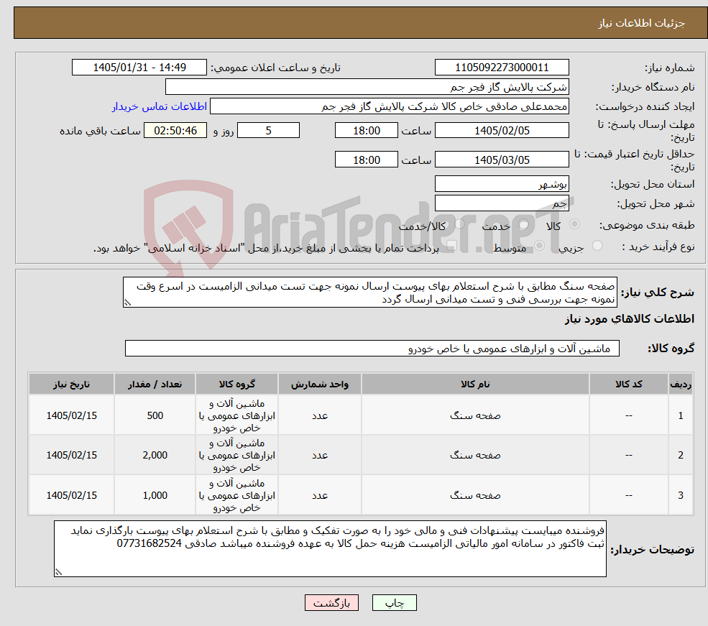Click صفحه سنگ in row 2
The height and width of the screenshot is (626, 708).
click(475, 456)
